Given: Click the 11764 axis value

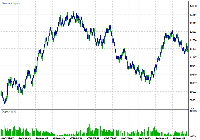Looking at the screenshot, I should (x=193, y=40).
